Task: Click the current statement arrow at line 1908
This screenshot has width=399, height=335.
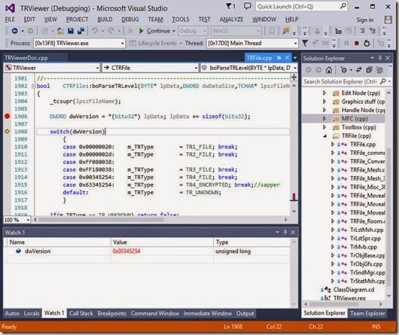Action: (7, 132)
